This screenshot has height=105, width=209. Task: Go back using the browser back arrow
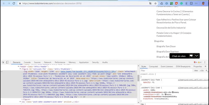[x=4, y=3]
